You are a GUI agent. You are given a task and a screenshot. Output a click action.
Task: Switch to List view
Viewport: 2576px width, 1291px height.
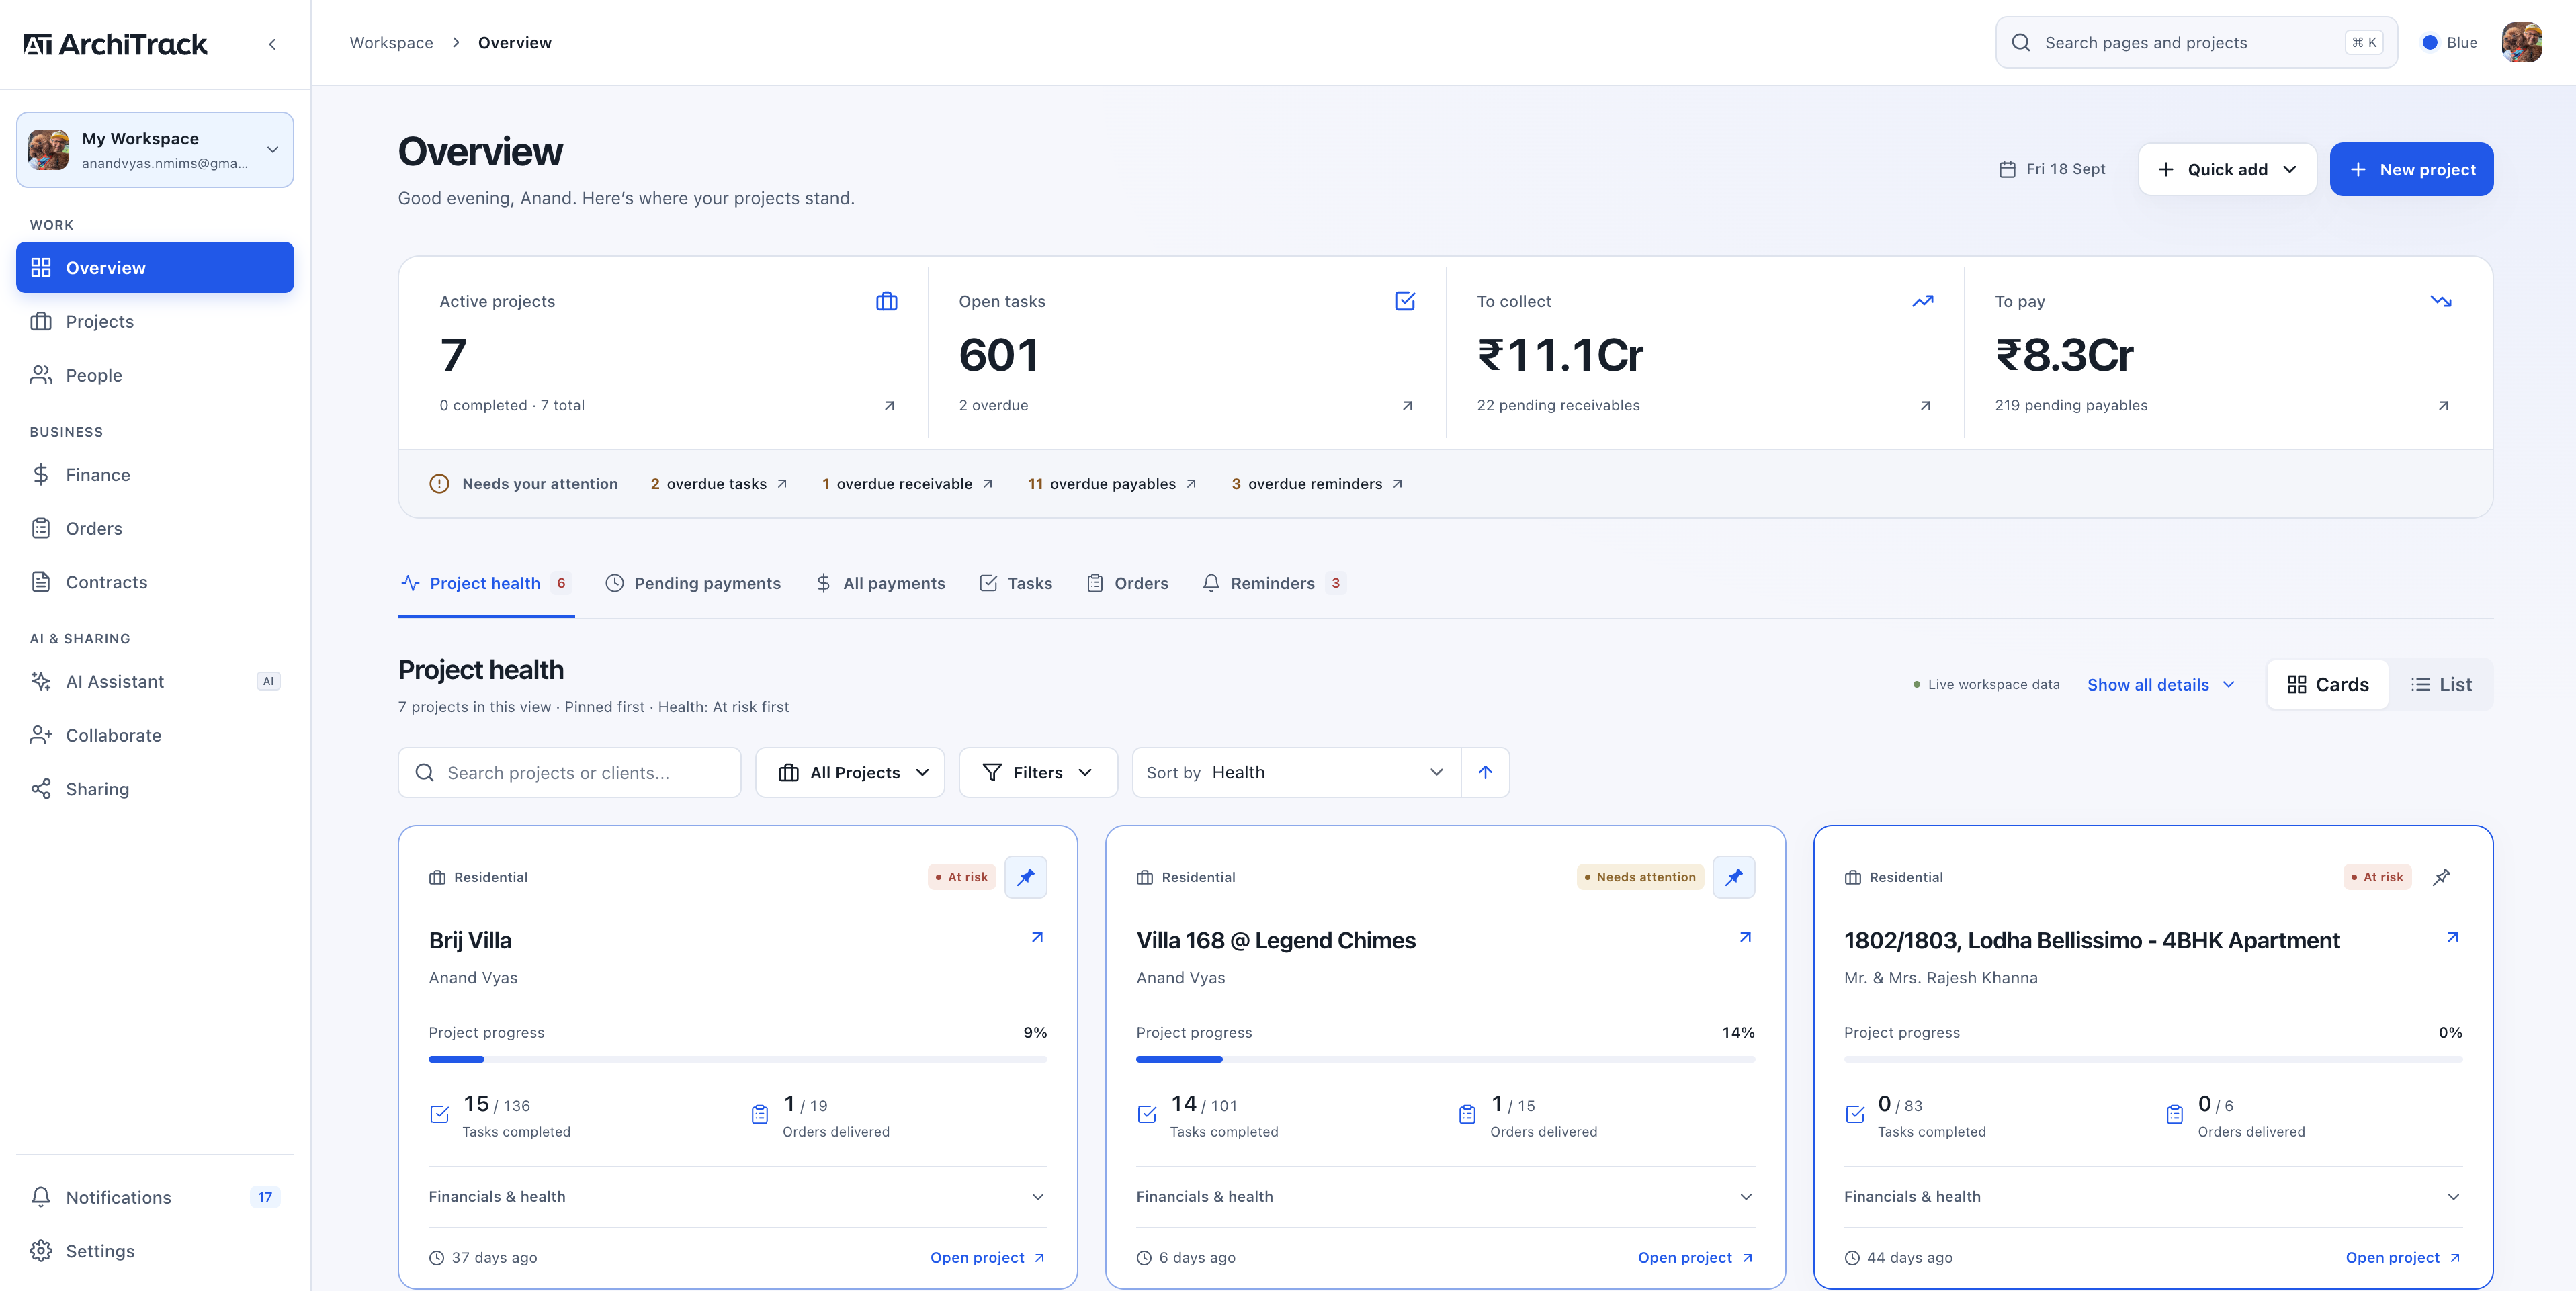(2440, 684)
